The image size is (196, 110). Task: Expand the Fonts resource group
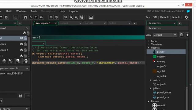coord(148,41)
